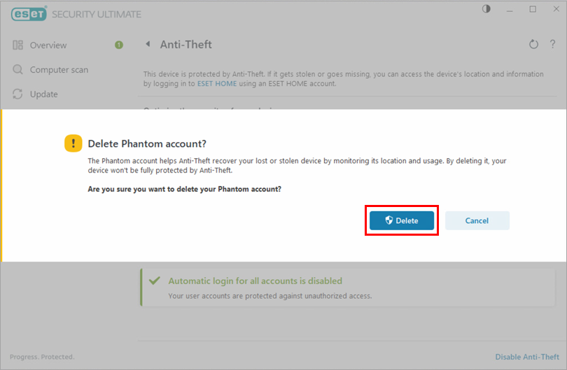Image resolution: width=567 pixels, height=370 pixels.
Task: Click the Disable Anti-Theft link
Action: pyautogui.click(x=527, y=357)
